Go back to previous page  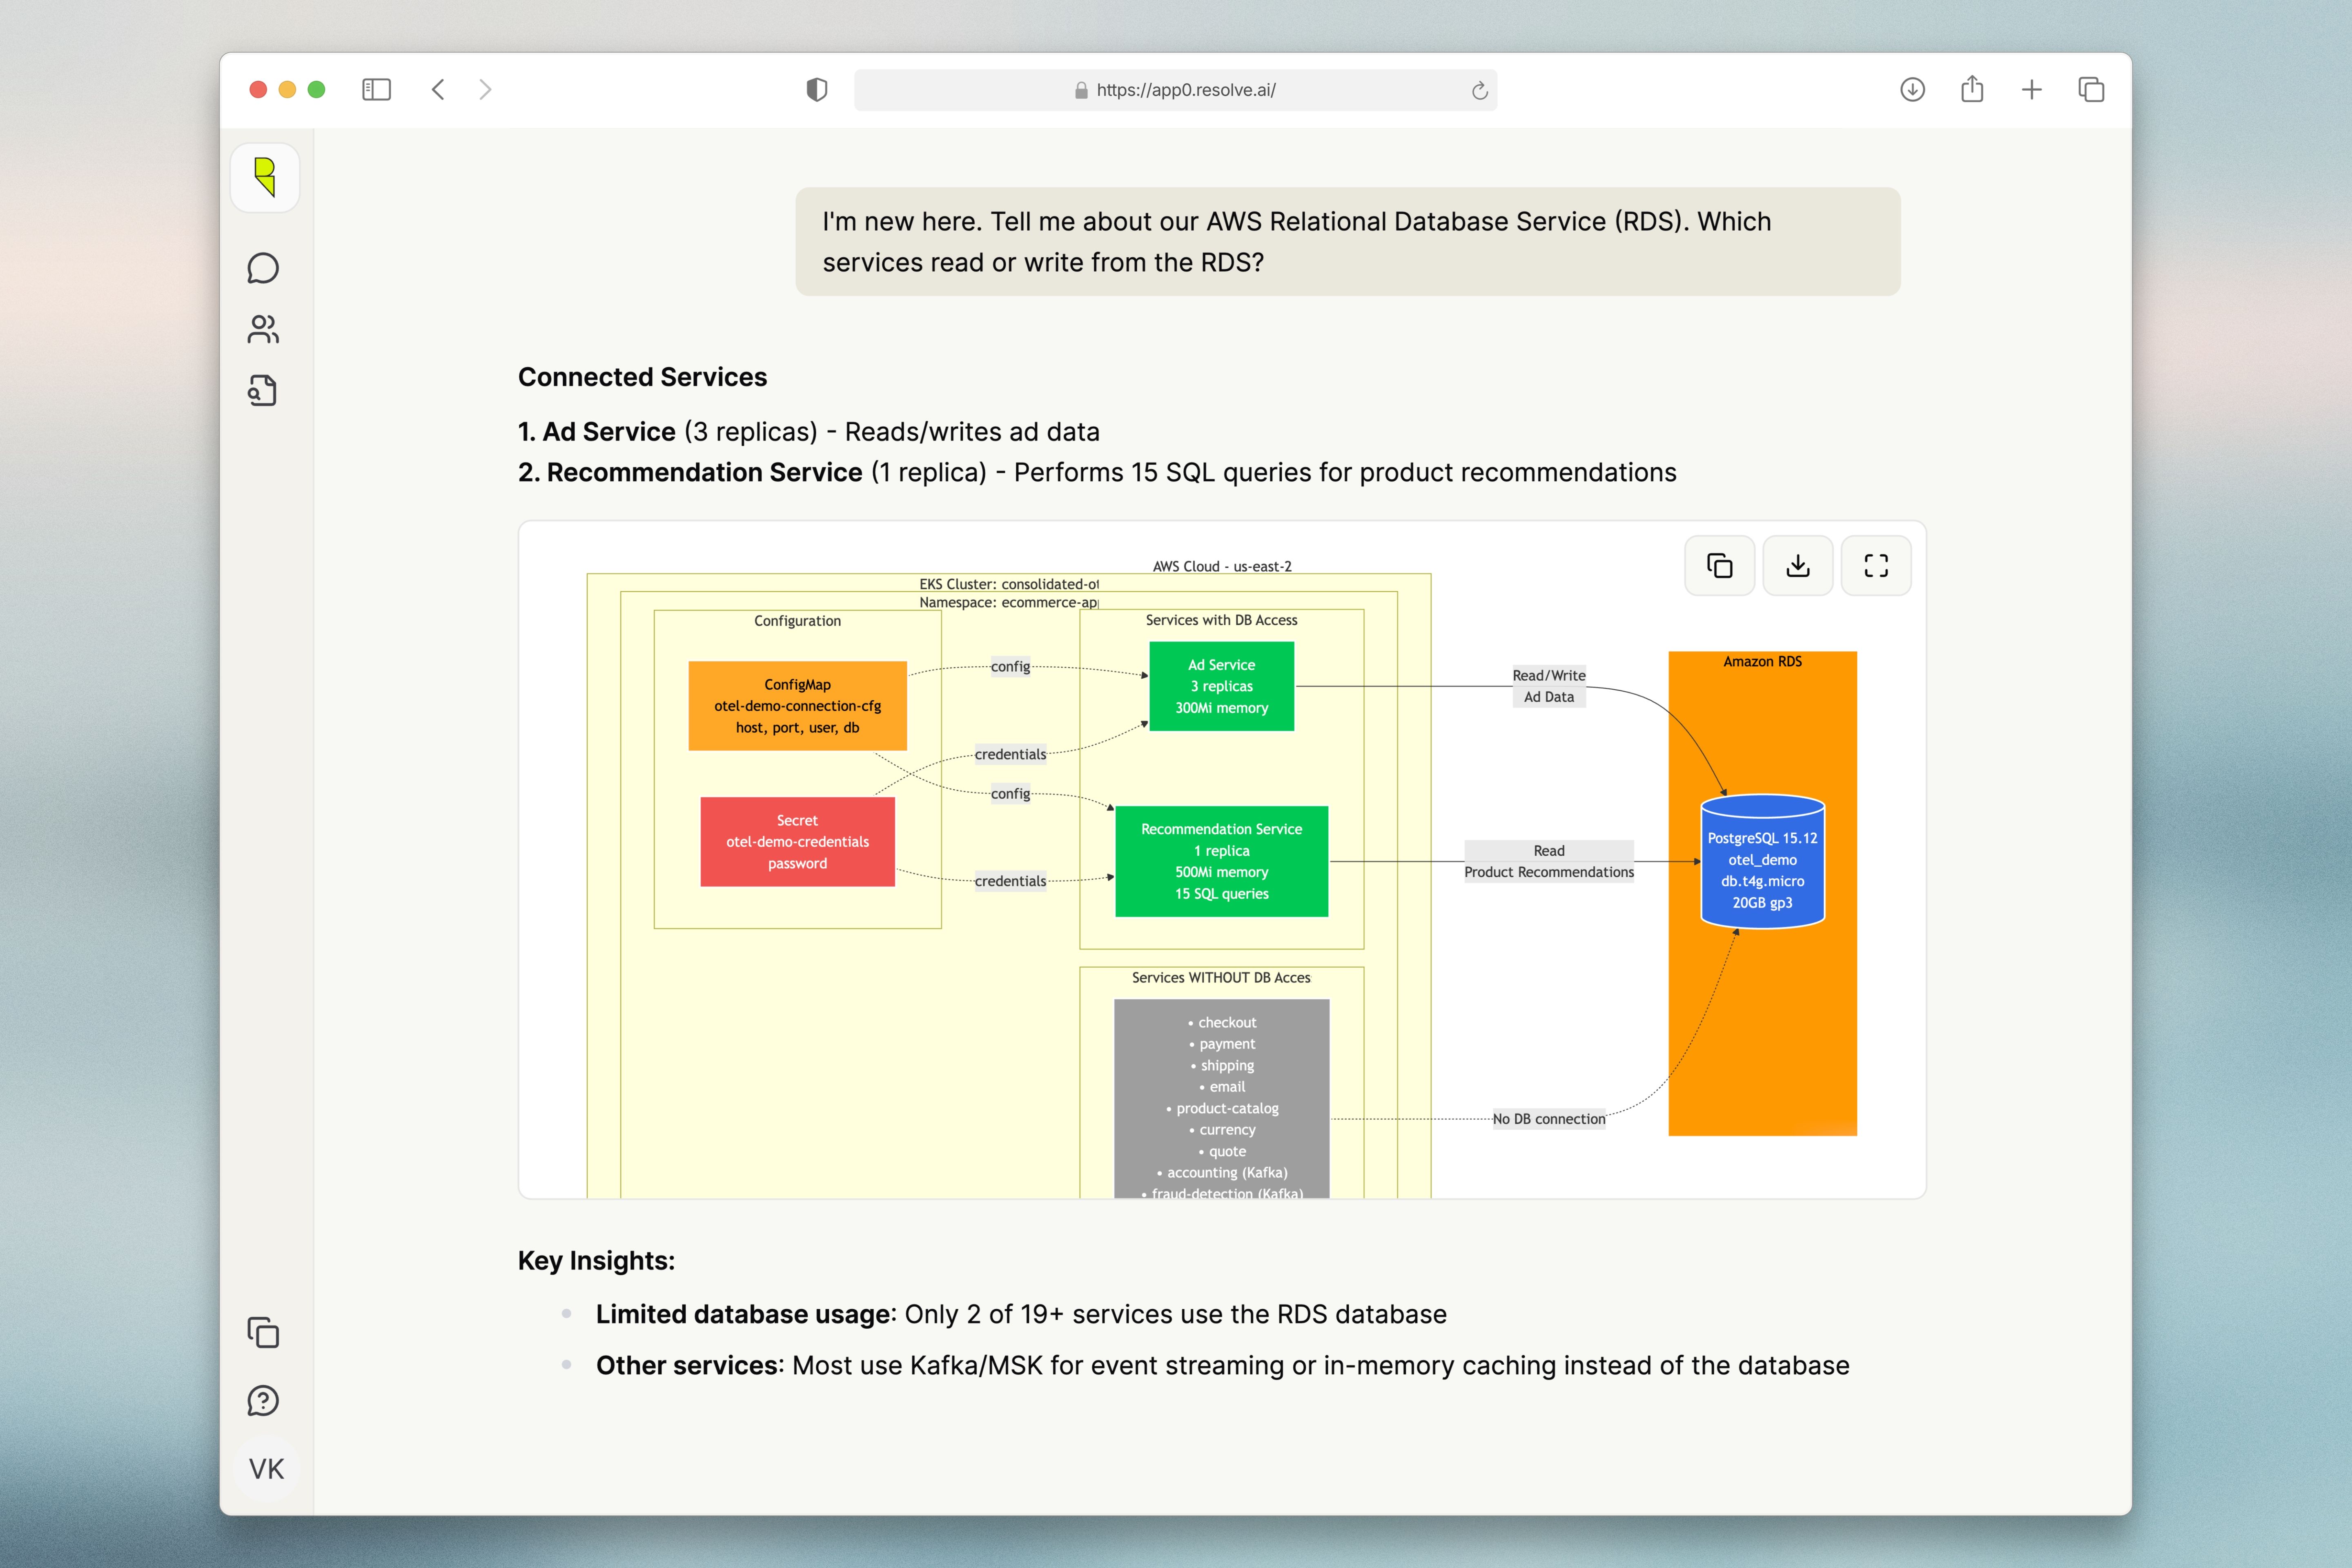[438, 90]
